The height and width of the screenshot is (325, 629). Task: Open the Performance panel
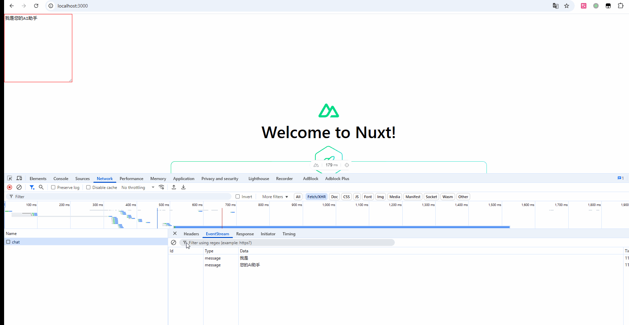click(131, 178)
